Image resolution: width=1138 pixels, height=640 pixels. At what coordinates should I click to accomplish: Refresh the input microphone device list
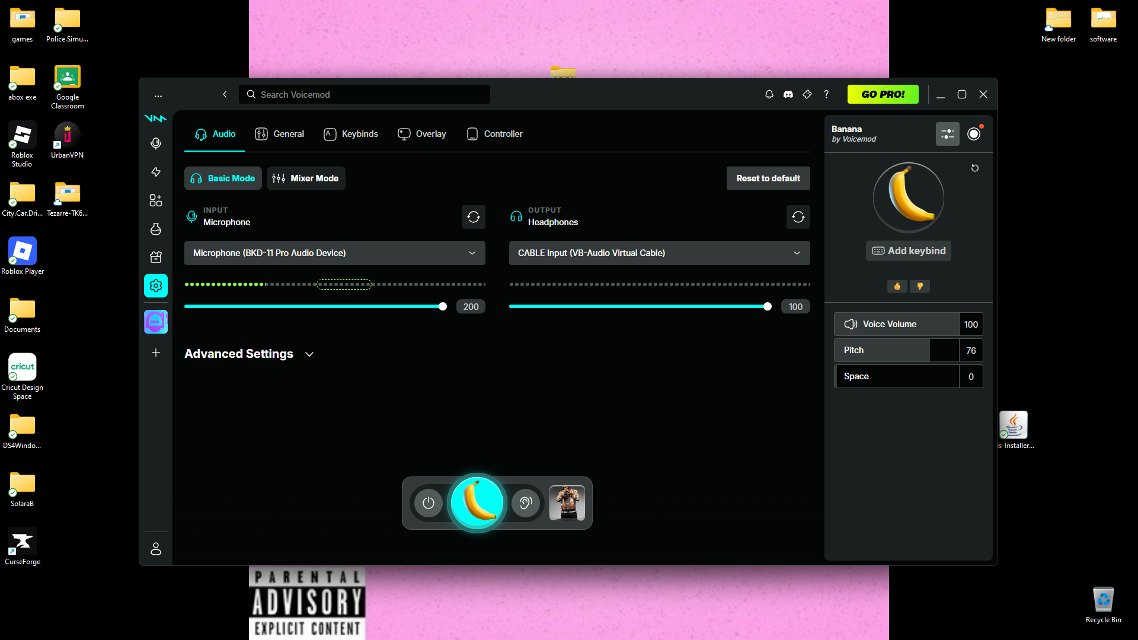coord(473,217)
